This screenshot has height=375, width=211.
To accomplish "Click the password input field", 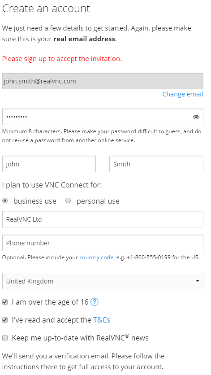I will click(x=103, y=117).
